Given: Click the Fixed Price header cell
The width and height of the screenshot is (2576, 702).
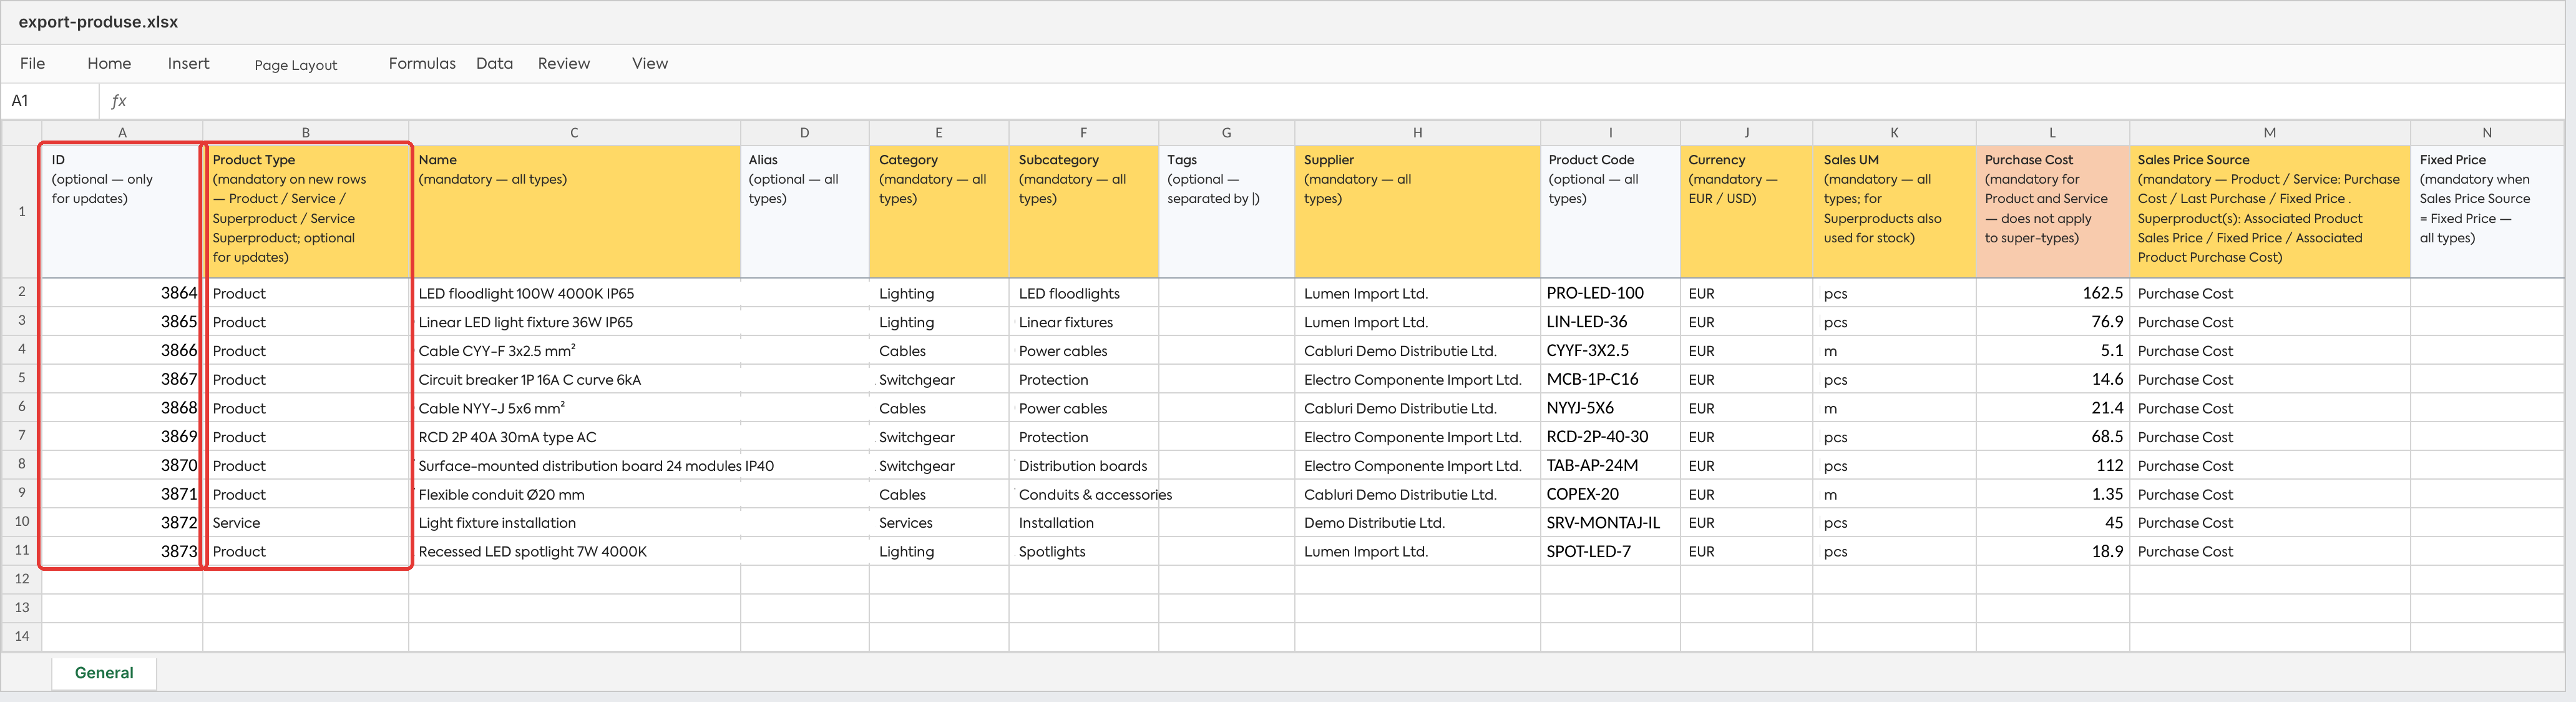Looking at the screenshot, I should 2487,211.
